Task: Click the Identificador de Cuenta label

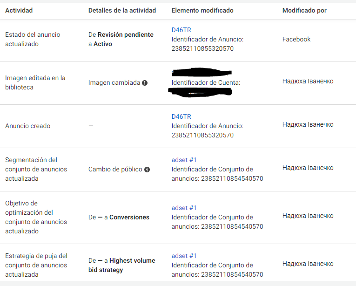Action: tap(206, 82)
